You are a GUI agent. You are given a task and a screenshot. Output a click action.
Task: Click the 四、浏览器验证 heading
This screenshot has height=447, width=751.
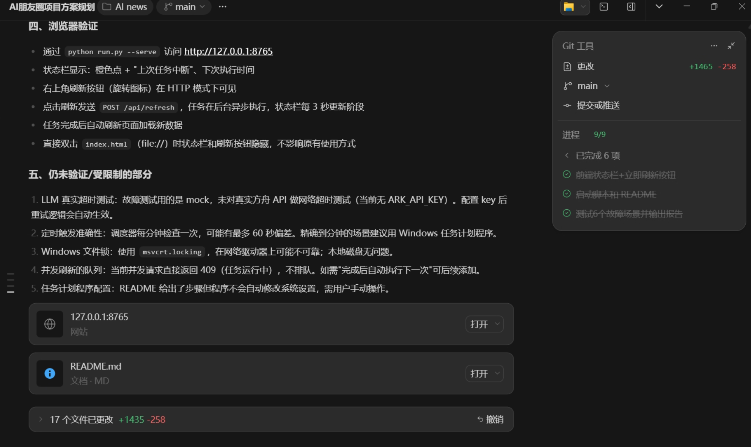pos(63,26)
